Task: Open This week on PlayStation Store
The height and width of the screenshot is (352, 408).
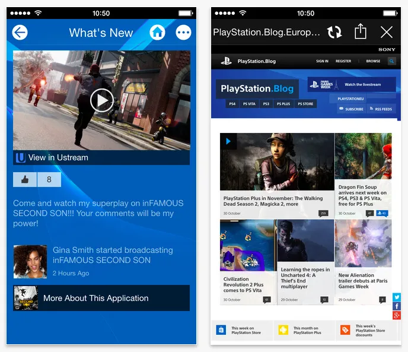Action: (242, 331)
